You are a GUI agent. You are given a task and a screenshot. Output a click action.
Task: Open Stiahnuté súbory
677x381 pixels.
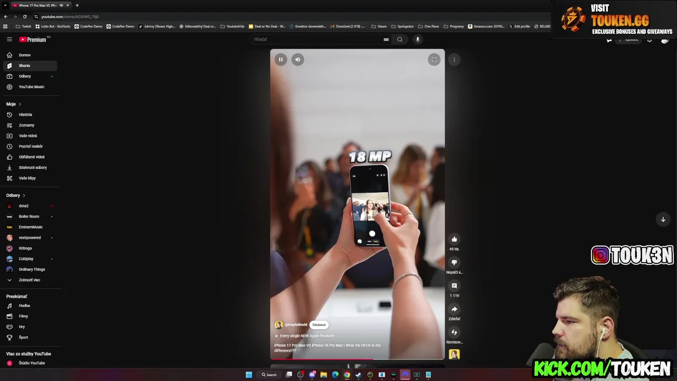[x=30, y=168]
